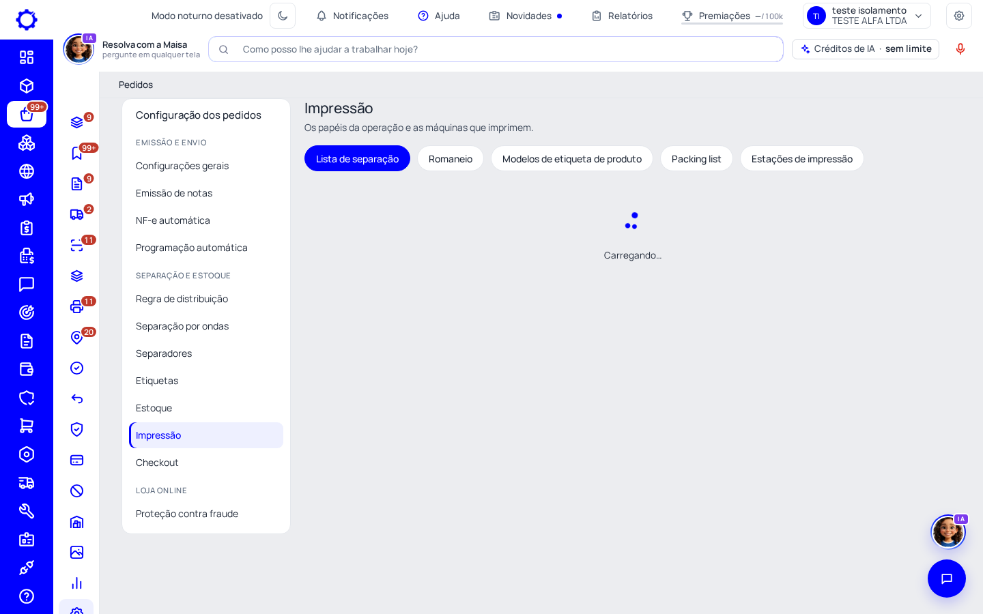Click the bookmark icon with 99+ badge
The width and height of the screenshot is (983, 614).
(77, 153)
